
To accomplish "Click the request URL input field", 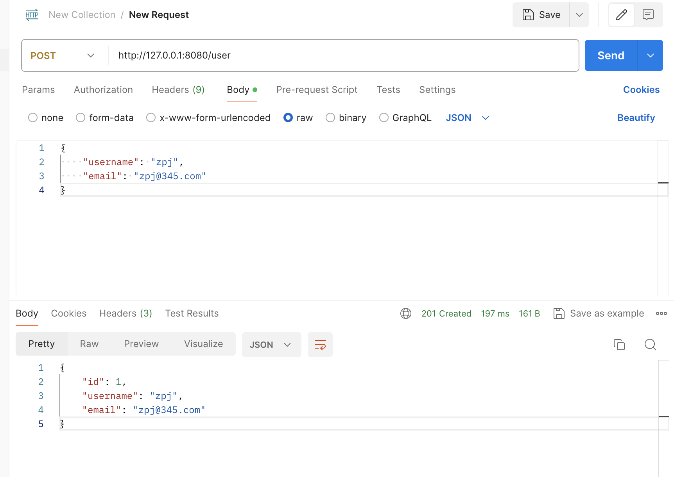I will (344, 55).
